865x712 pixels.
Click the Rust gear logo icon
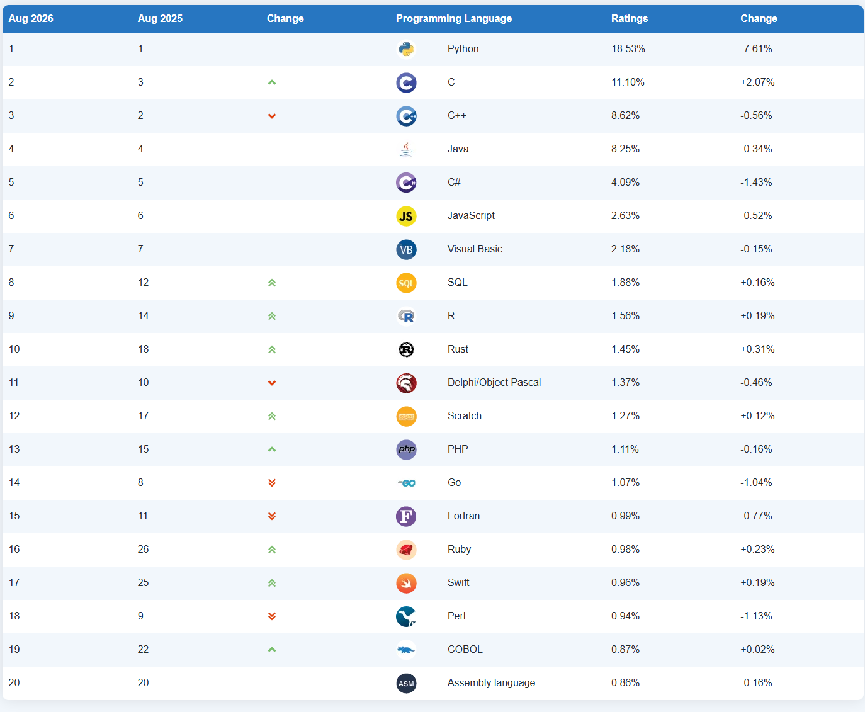(406, 349)
